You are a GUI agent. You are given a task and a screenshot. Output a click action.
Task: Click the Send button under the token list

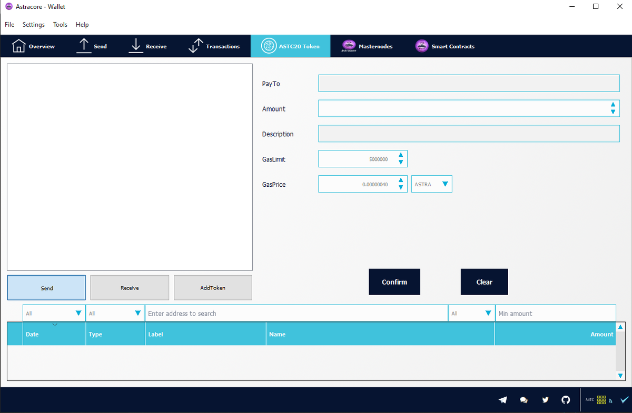[46, 288]
